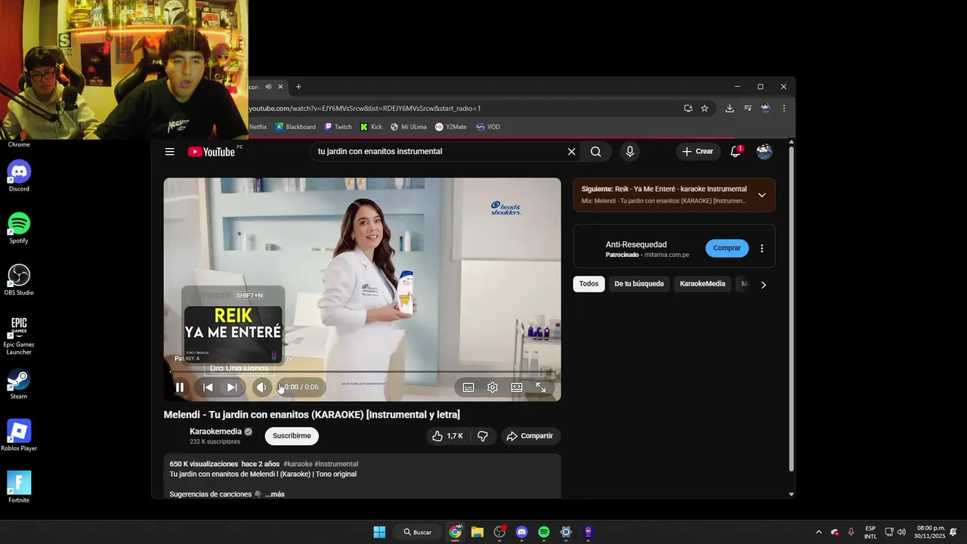Open the #karaoke hashtag link

point(298,464)
